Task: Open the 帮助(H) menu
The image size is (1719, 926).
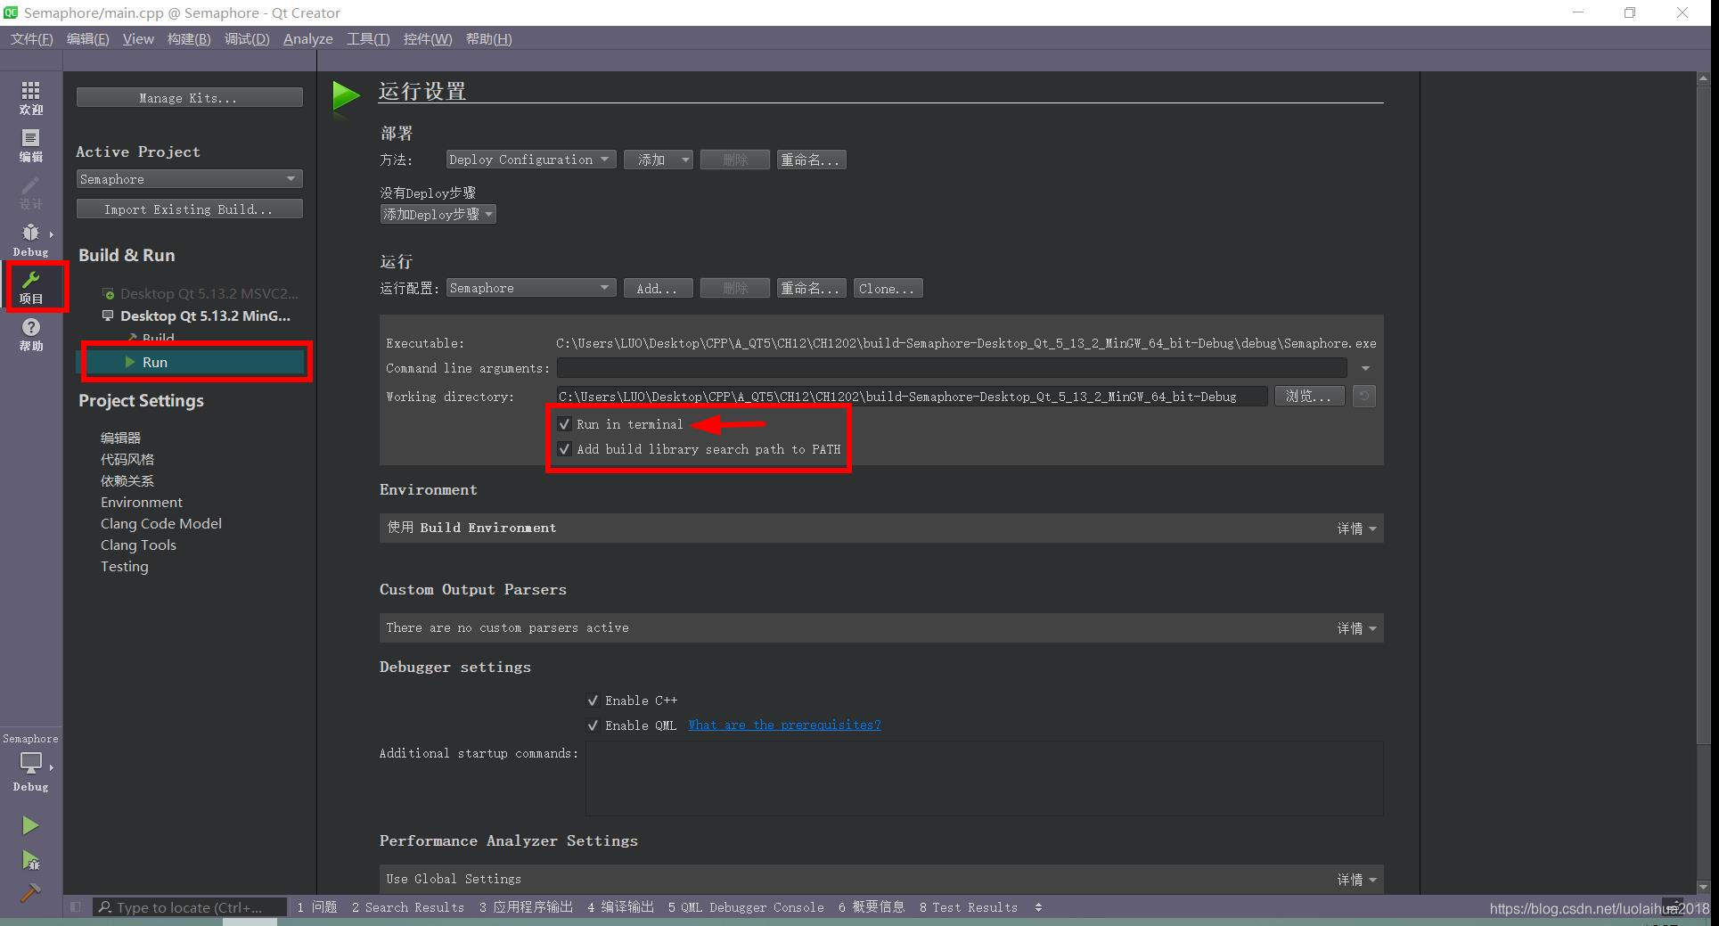Action: pos(488,39)
